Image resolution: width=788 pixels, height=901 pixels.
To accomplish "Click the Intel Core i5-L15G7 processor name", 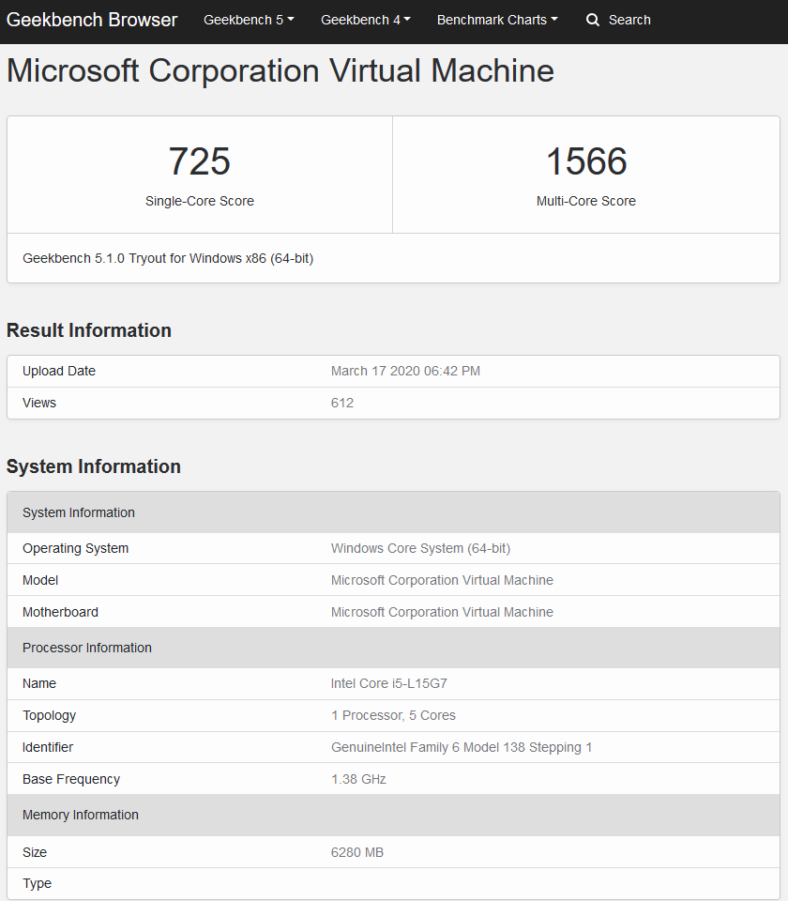I will coord(388,684).
